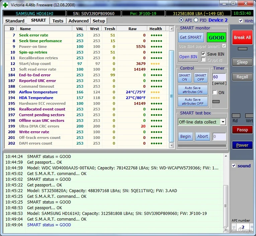
Task: Enable the Timer ON checkbox
Action: [215, 92]
